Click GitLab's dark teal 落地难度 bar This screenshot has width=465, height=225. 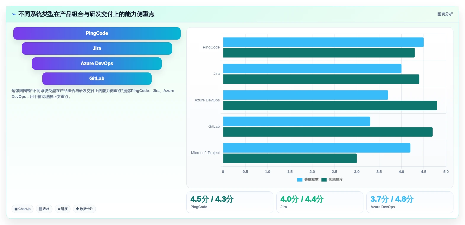tap(328, 132)
